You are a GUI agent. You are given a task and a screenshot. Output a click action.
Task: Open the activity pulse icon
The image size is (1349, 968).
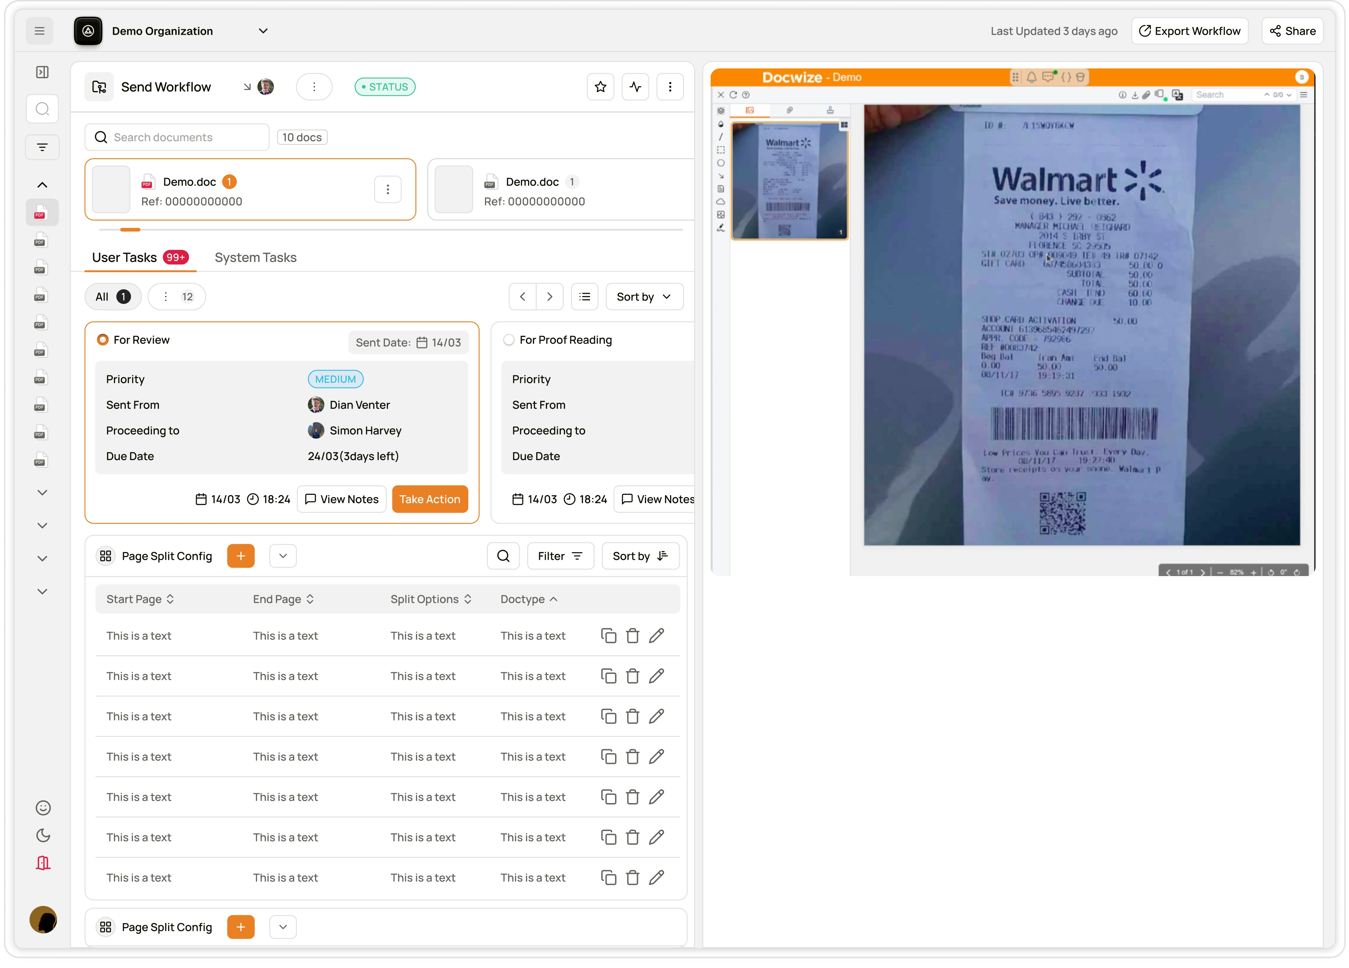click(x=635, y=87)
